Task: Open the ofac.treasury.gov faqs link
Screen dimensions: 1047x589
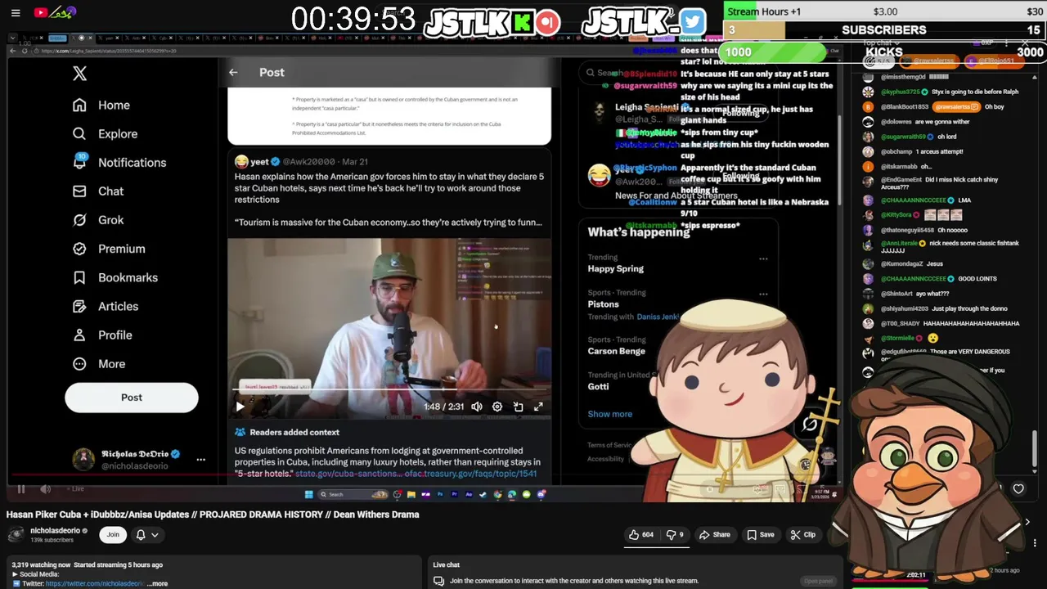Action: click(471, 474)
